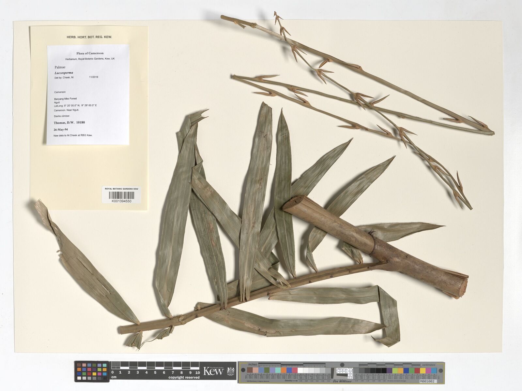Screen dimensions: 522x391
Task: Click the small multicolor checker chart
Action: 92,371
